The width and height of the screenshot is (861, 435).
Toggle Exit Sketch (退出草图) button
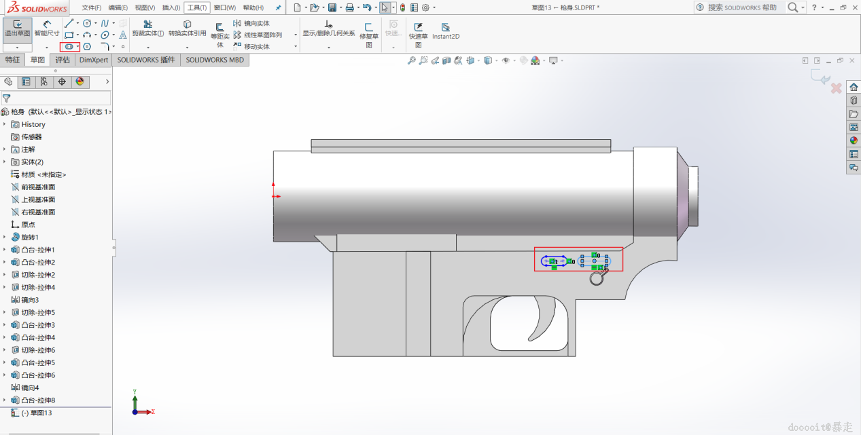point(17,29)
